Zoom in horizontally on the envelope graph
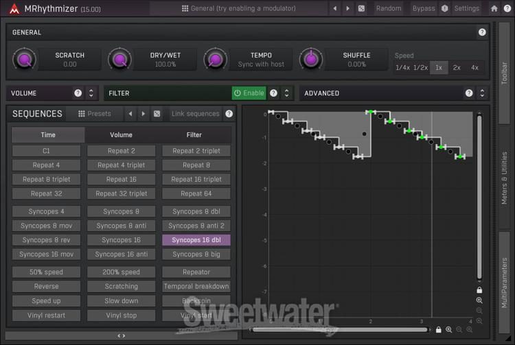This screenshot has height=345, width=515. (x=448, y=330)
